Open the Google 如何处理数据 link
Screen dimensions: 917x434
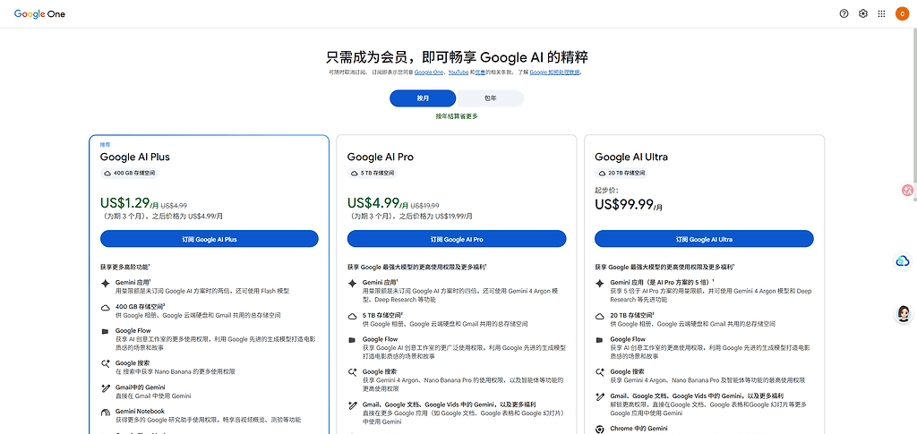pyautogui.click(x=555, y=72)
